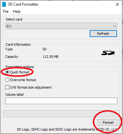This screenshot has height=134, width=123.
Task: Select the Quick format radio button
Action: 7,72
